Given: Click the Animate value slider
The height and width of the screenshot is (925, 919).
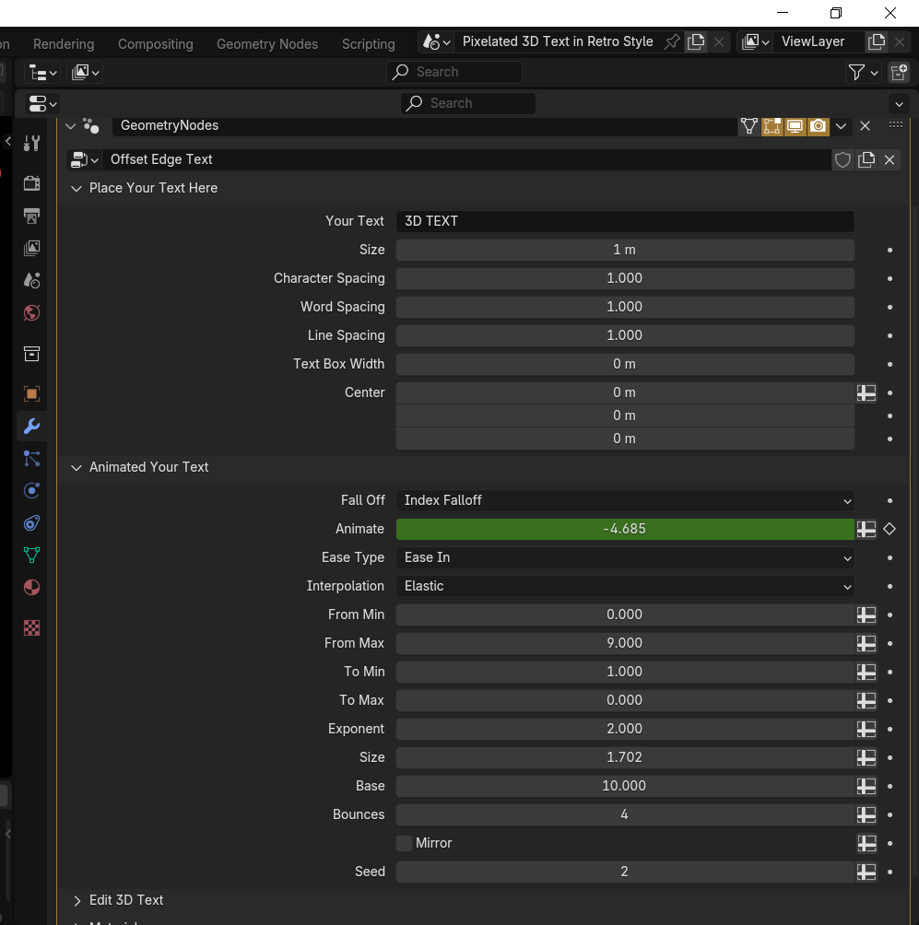Looking at the screenshot, I should pos(625,529).
